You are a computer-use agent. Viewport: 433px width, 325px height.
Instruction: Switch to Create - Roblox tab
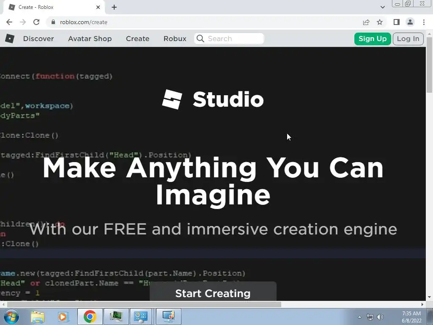click(54, 7)
